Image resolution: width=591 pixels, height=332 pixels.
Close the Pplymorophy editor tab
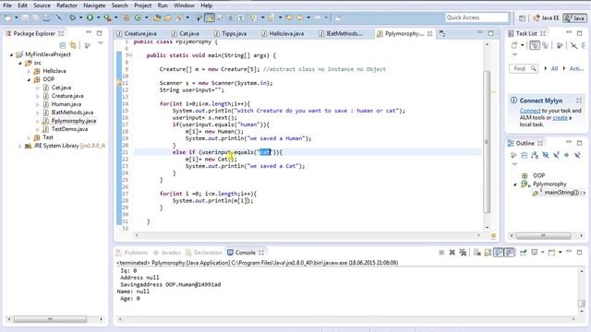coord(429,33)
